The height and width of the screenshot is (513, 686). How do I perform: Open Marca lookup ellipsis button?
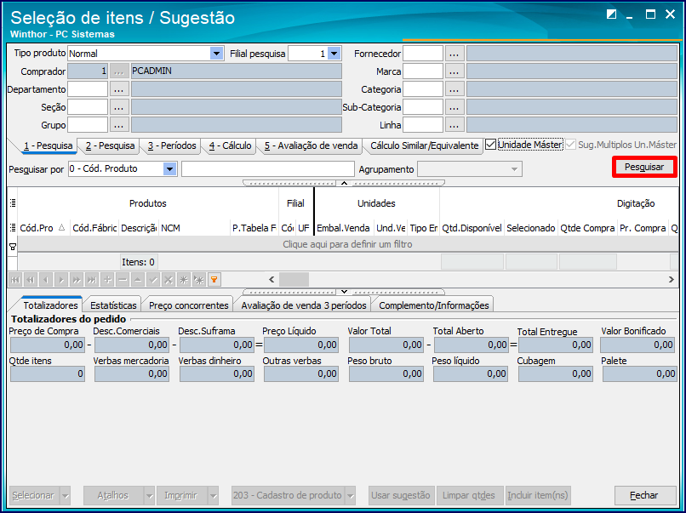454,71
